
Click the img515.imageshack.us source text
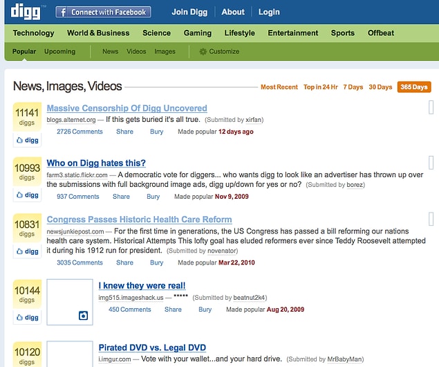pyautogui.click(x=131, y=298)
